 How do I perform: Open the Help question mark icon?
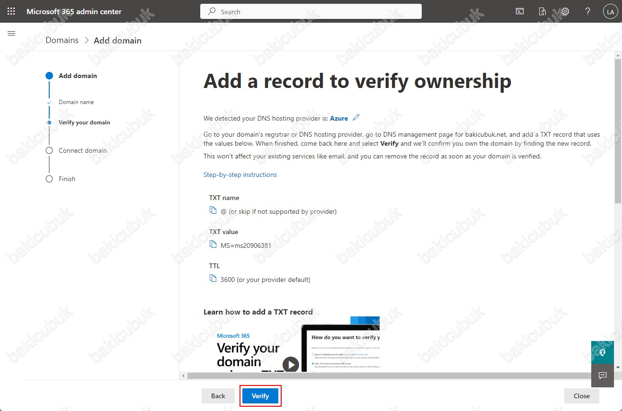pyautogui.click(x=587, y=11)
